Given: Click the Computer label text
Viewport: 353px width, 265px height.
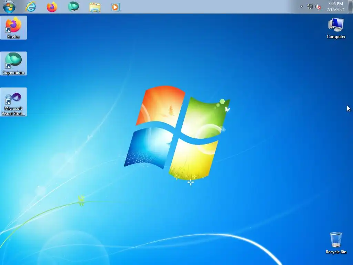Looking at the screenshot, I should 336,37.
